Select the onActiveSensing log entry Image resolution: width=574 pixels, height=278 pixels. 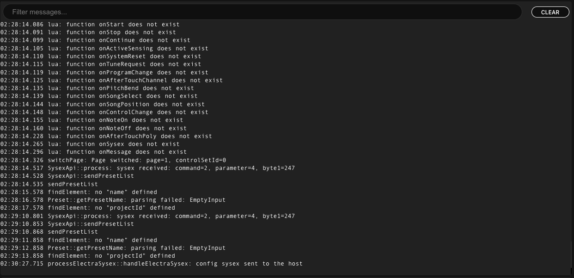[x=104, y=48]
